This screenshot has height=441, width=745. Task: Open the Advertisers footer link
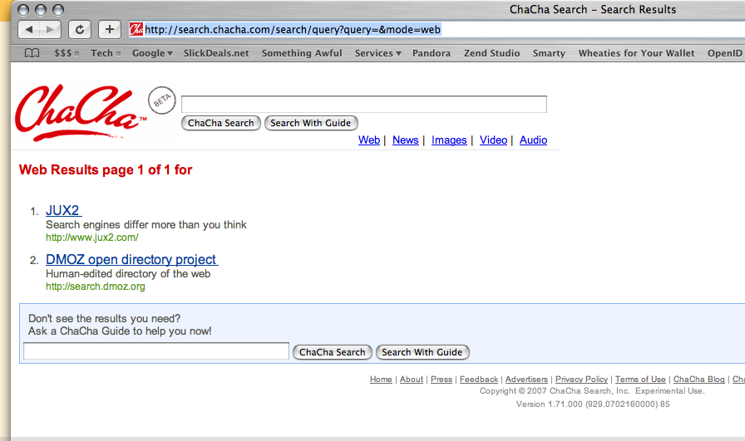pyautogui.click(x=526, y=380)
